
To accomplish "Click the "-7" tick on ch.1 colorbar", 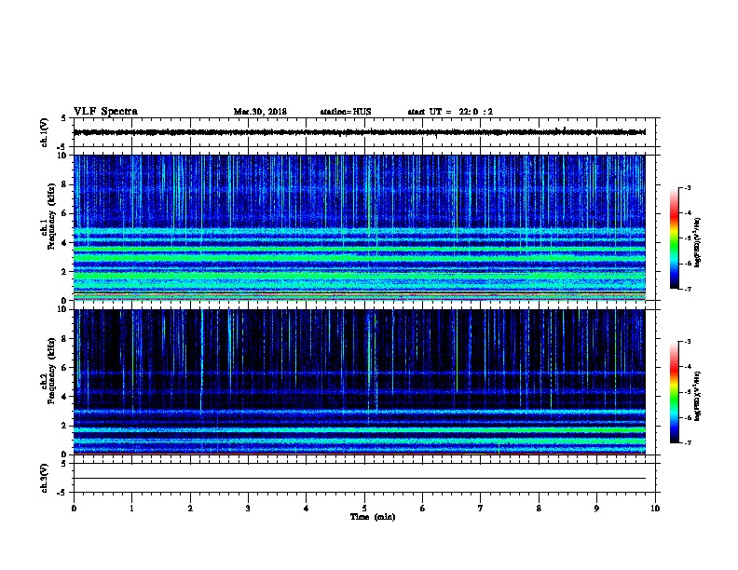I will 688,289.
